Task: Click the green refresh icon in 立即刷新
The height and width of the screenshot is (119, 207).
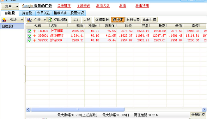Action: click(x=50, y=20)
